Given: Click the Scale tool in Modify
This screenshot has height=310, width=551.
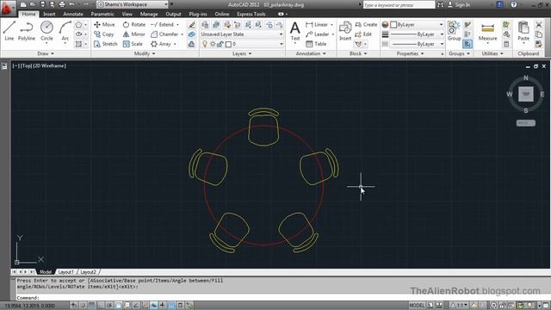Looking at the screenshot, I should tap(133, 44).
